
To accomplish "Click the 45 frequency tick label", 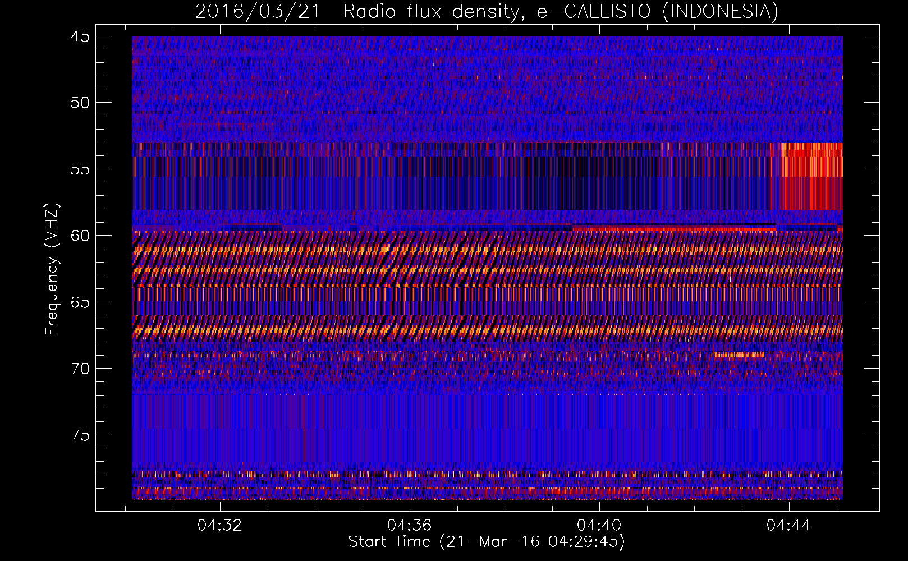I will coord(80,36).
